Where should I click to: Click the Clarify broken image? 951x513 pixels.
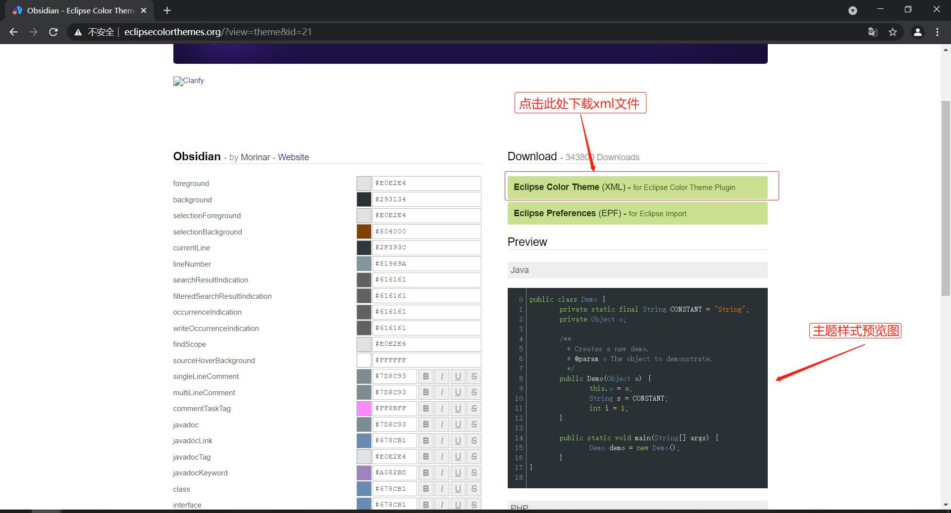pos(189,81)
